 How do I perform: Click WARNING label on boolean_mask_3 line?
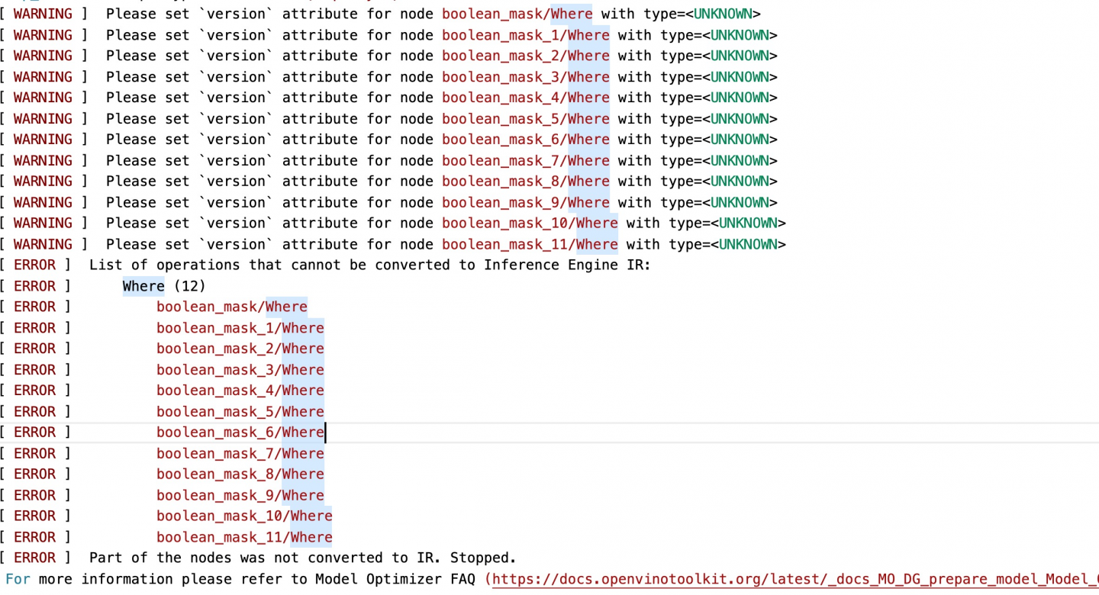(43, 77)
